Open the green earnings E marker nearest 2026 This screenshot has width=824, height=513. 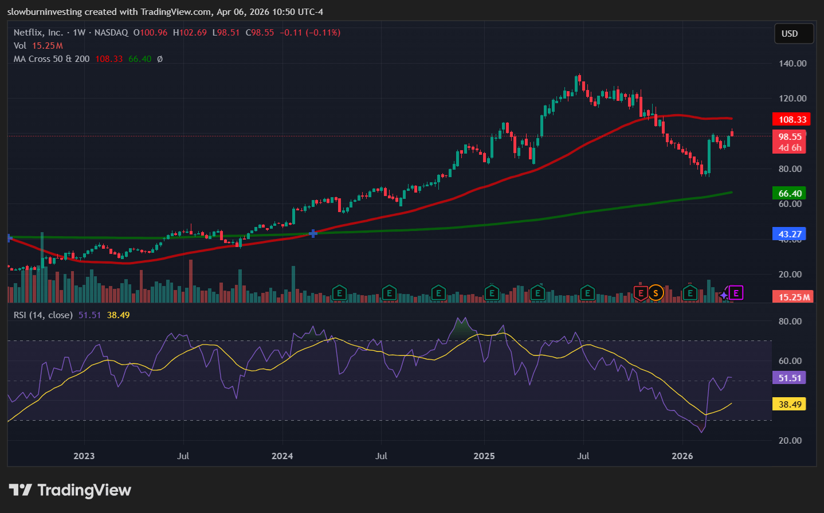690,293
